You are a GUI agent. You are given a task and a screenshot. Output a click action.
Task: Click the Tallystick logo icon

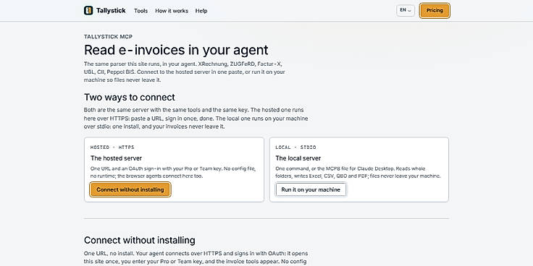click(x=88, y=11)
